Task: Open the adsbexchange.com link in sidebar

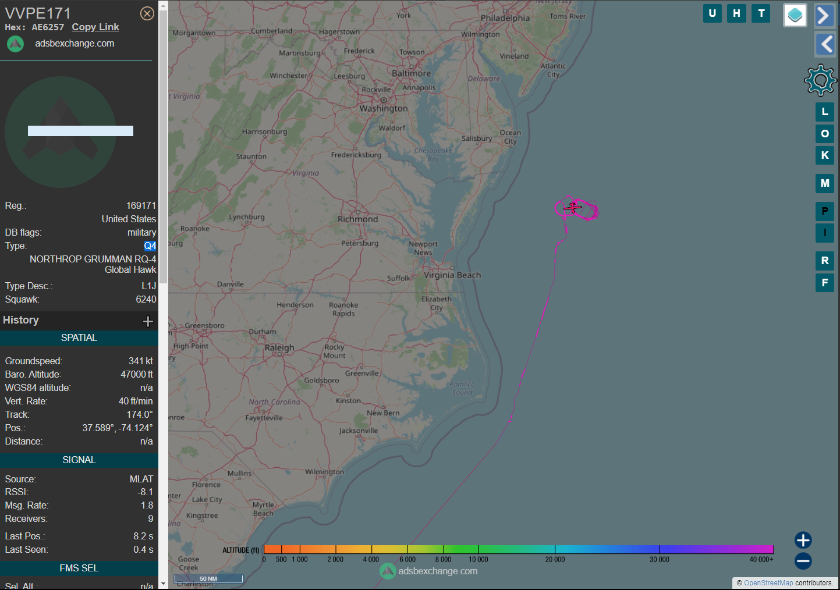Action: (75, 44)
